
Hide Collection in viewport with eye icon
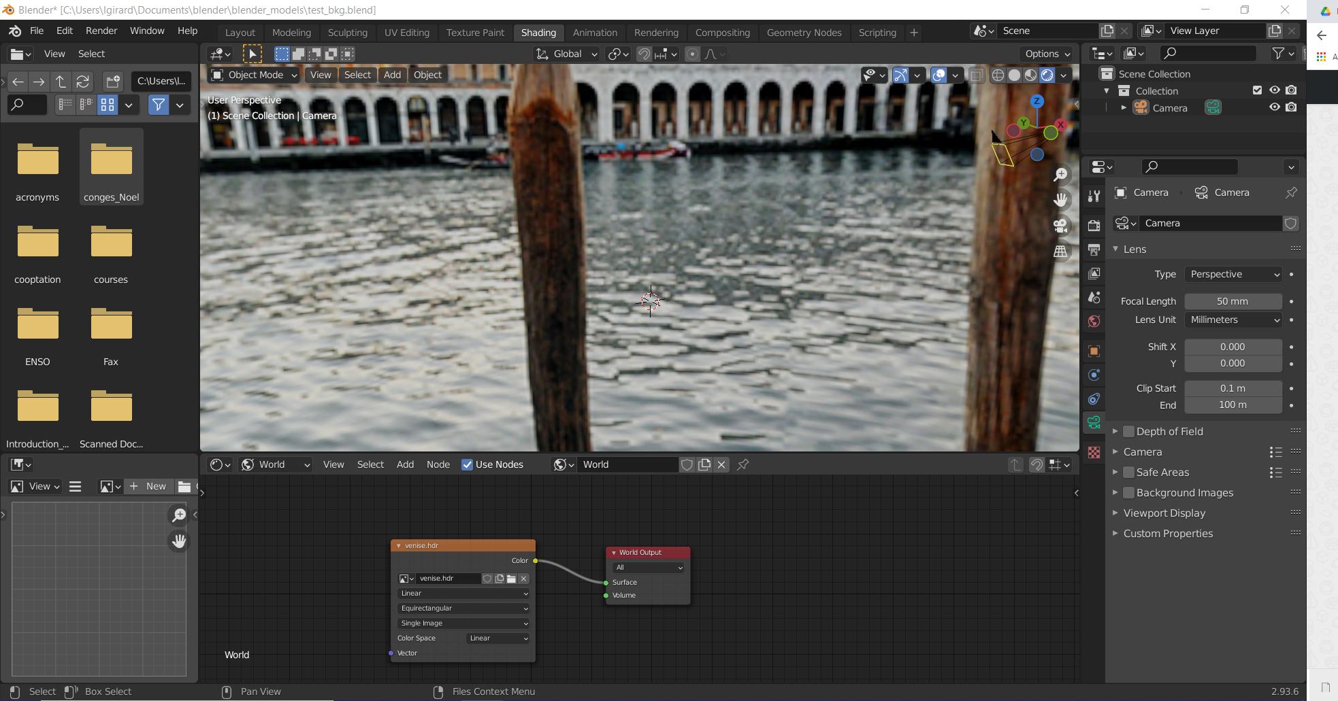pos(1274,90)
